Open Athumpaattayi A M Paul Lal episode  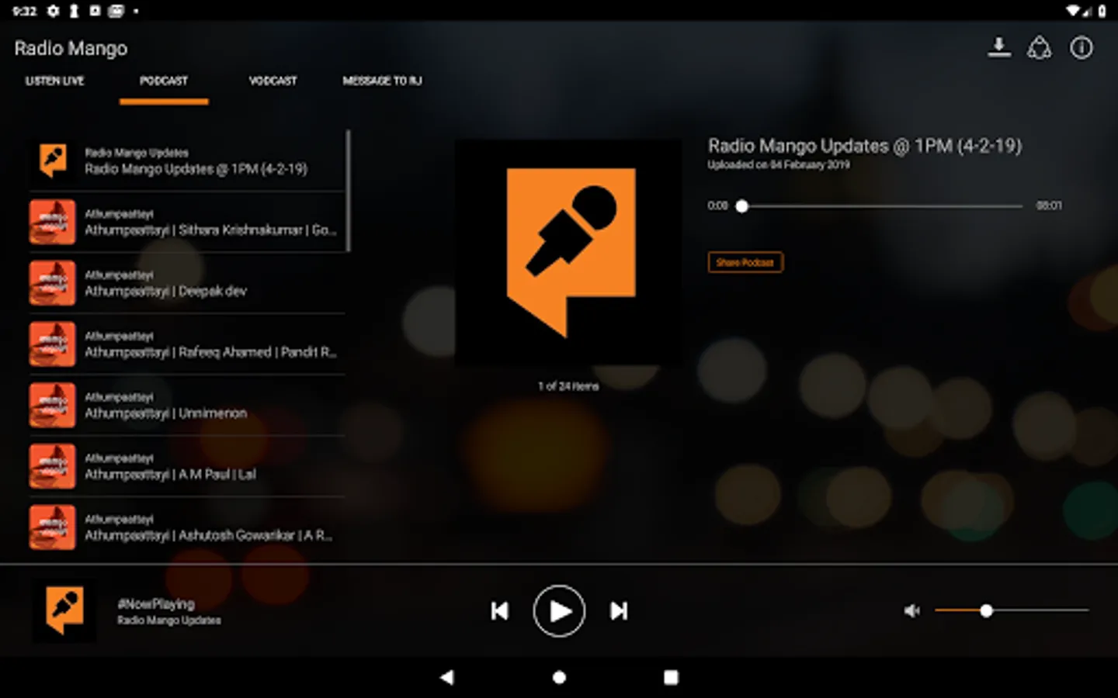pos(186,467)
